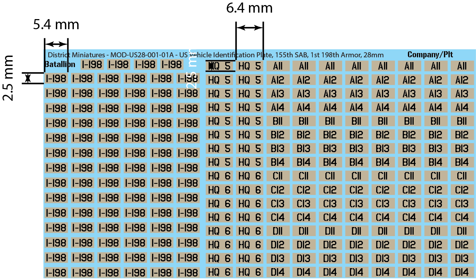Click the A14 plate adjacent to HQ 5
Screen dimensions: 476x279
(x=278, y=107)
